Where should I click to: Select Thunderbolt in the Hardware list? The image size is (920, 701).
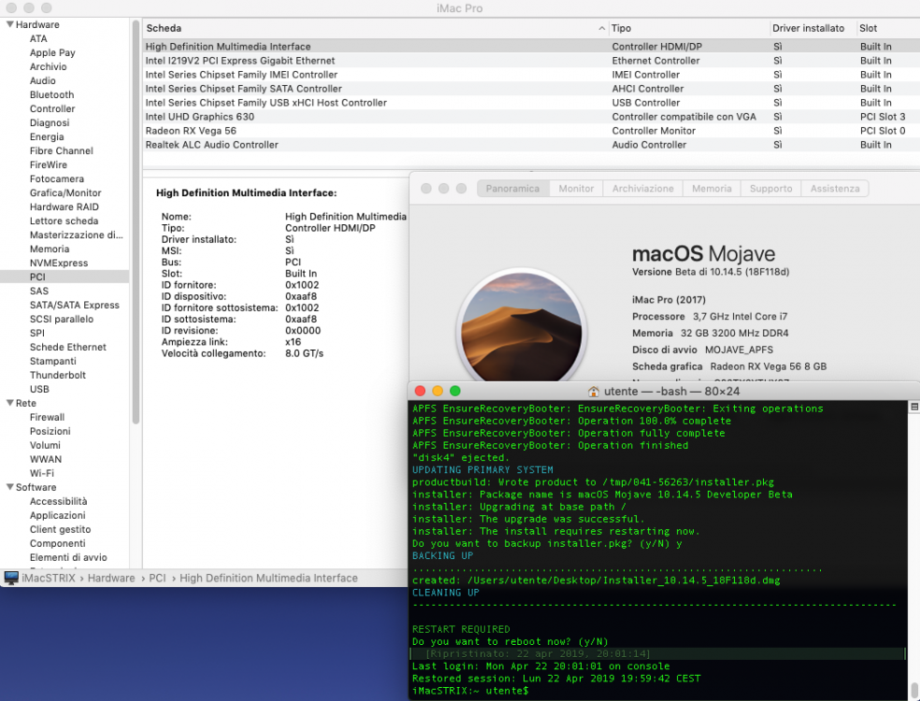[x=58, y=375]
